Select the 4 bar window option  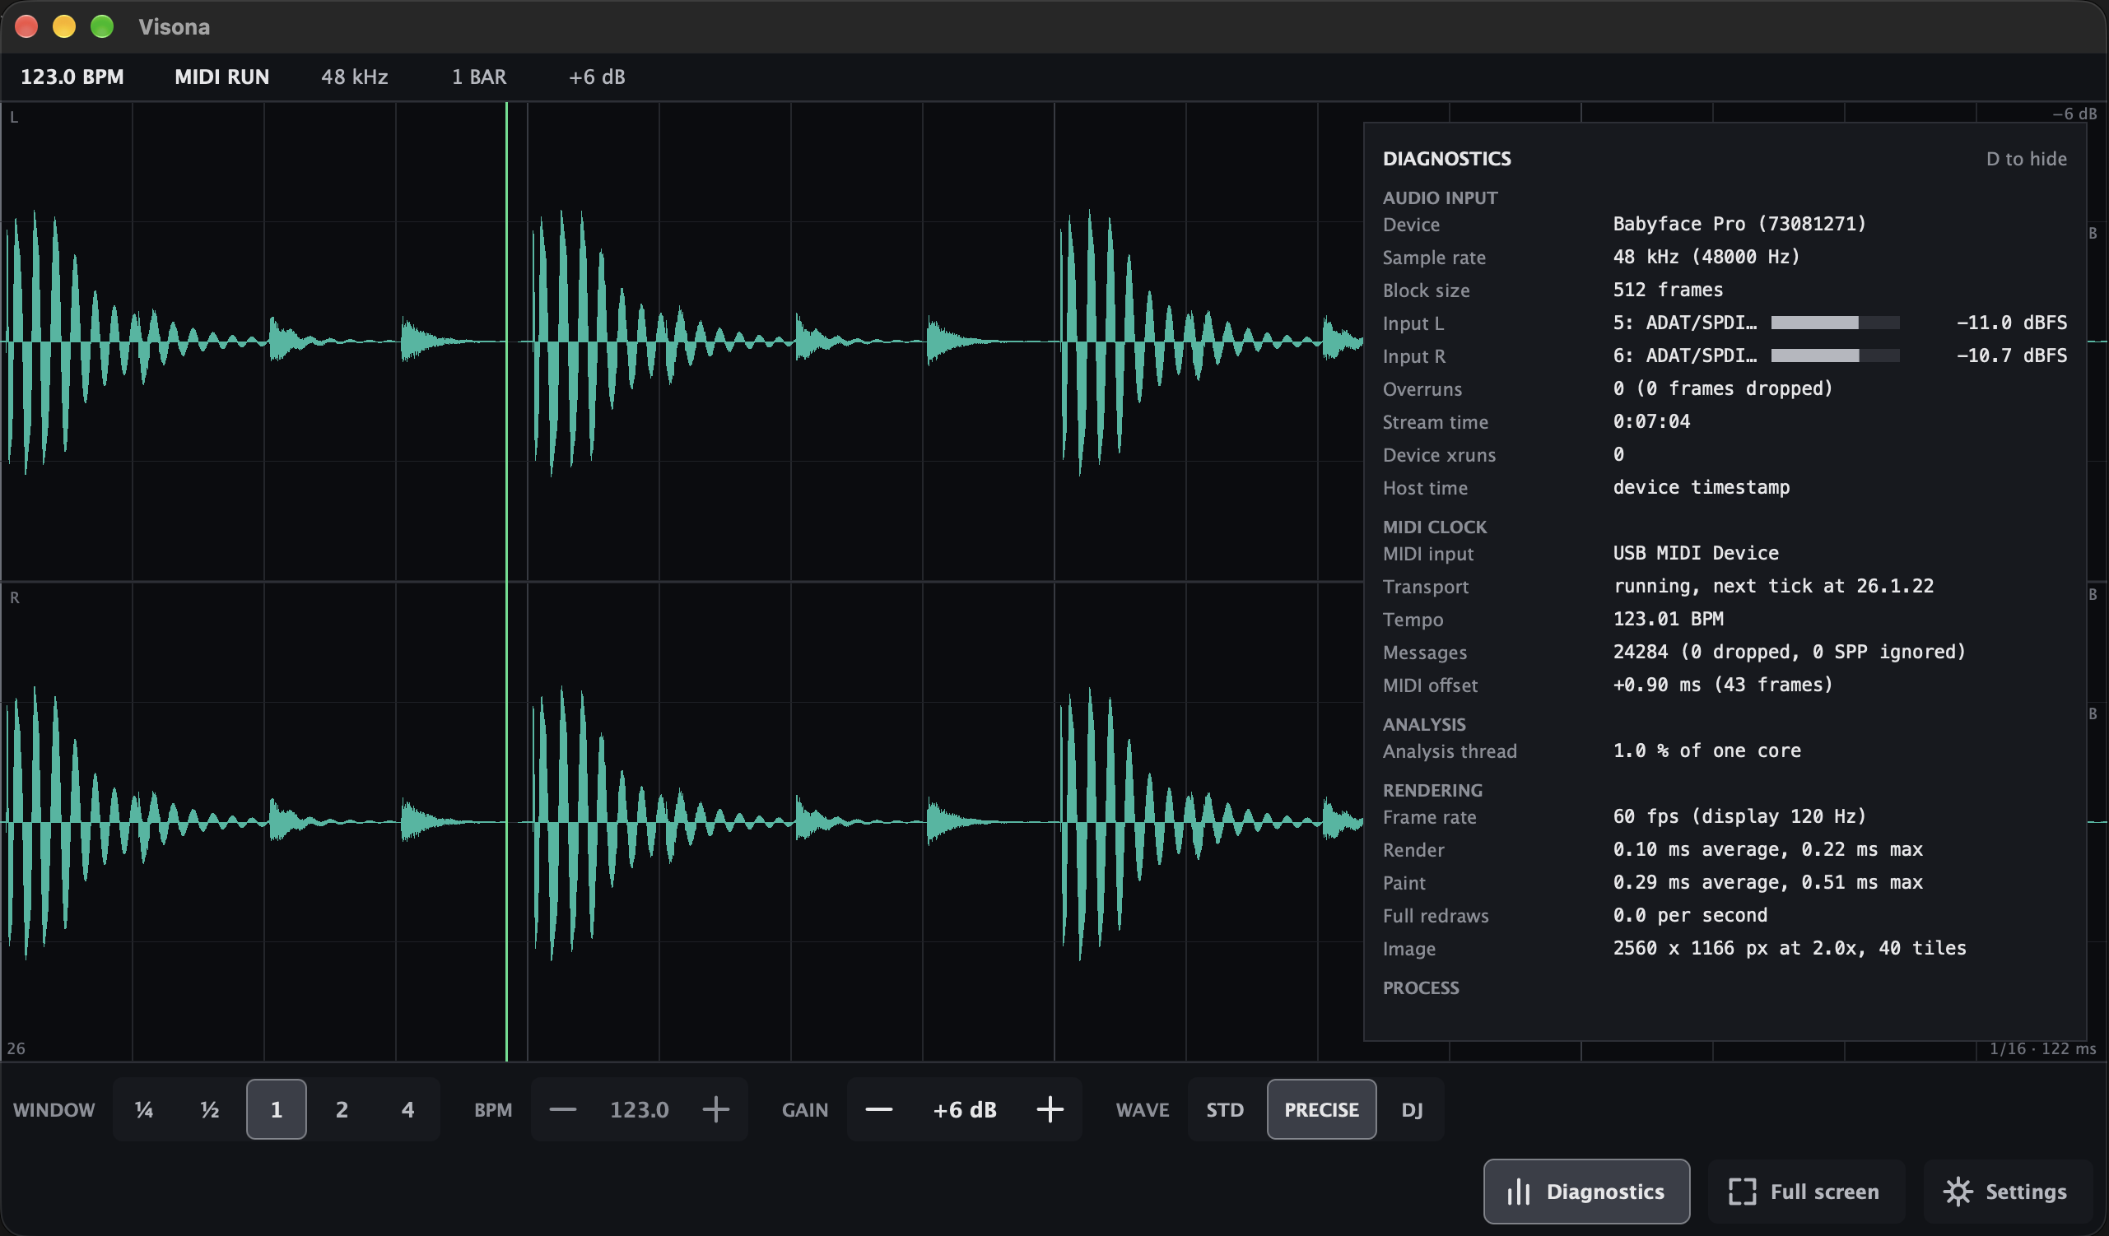[x=407, y=1109]
